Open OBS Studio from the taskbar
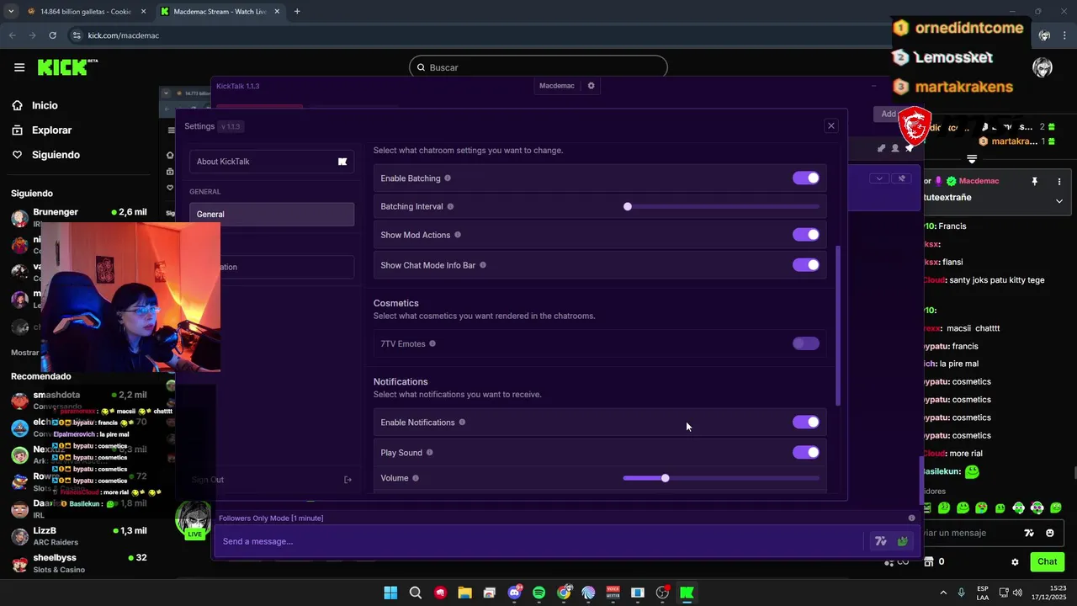 coord(662,593)
